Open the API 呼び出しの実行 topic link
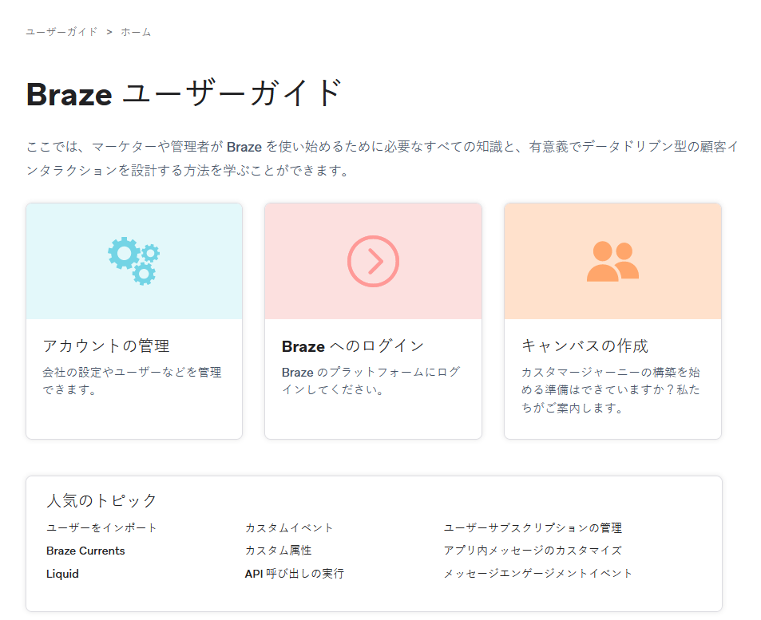The image size is (761, 620). click(x=294, y=574)
